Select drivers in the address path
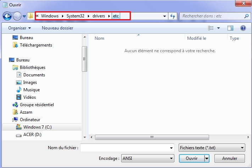Screen dimensions: 252x168 pyautogui.click(x=99, y=16)
